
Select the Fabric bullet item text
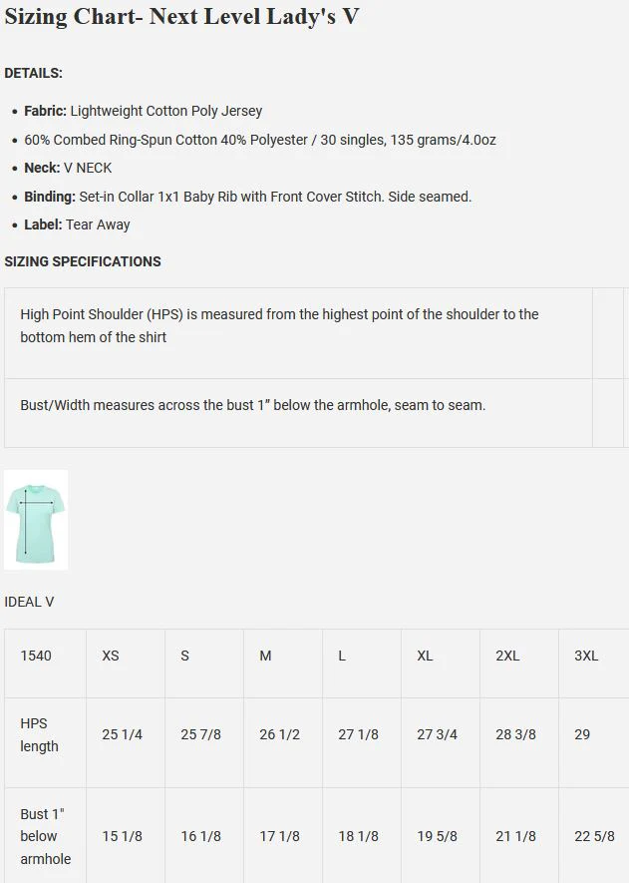click(x=143, y=111)
